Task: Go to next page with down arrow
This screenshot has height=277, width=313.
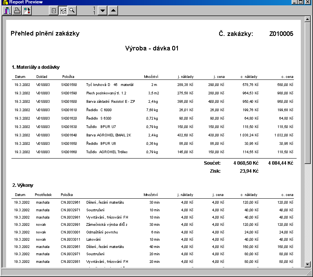Action: click(x=103, y=11)
